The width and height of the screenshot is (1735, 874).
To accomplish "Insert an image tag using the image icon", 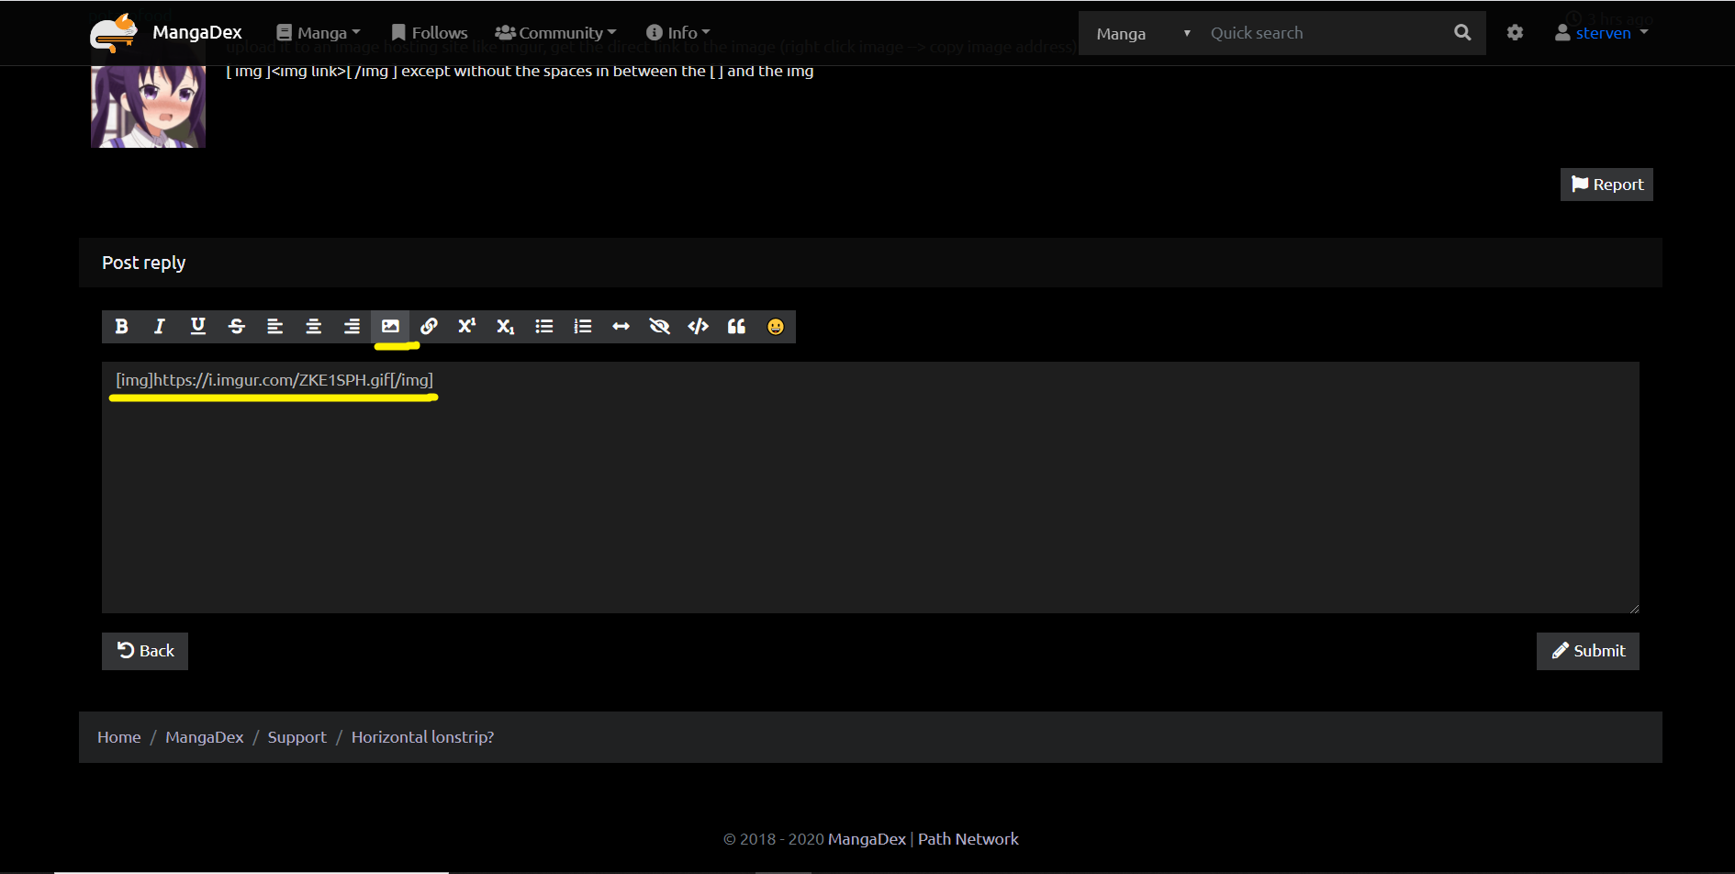I will pyautogui.click(x=390, y=326).
